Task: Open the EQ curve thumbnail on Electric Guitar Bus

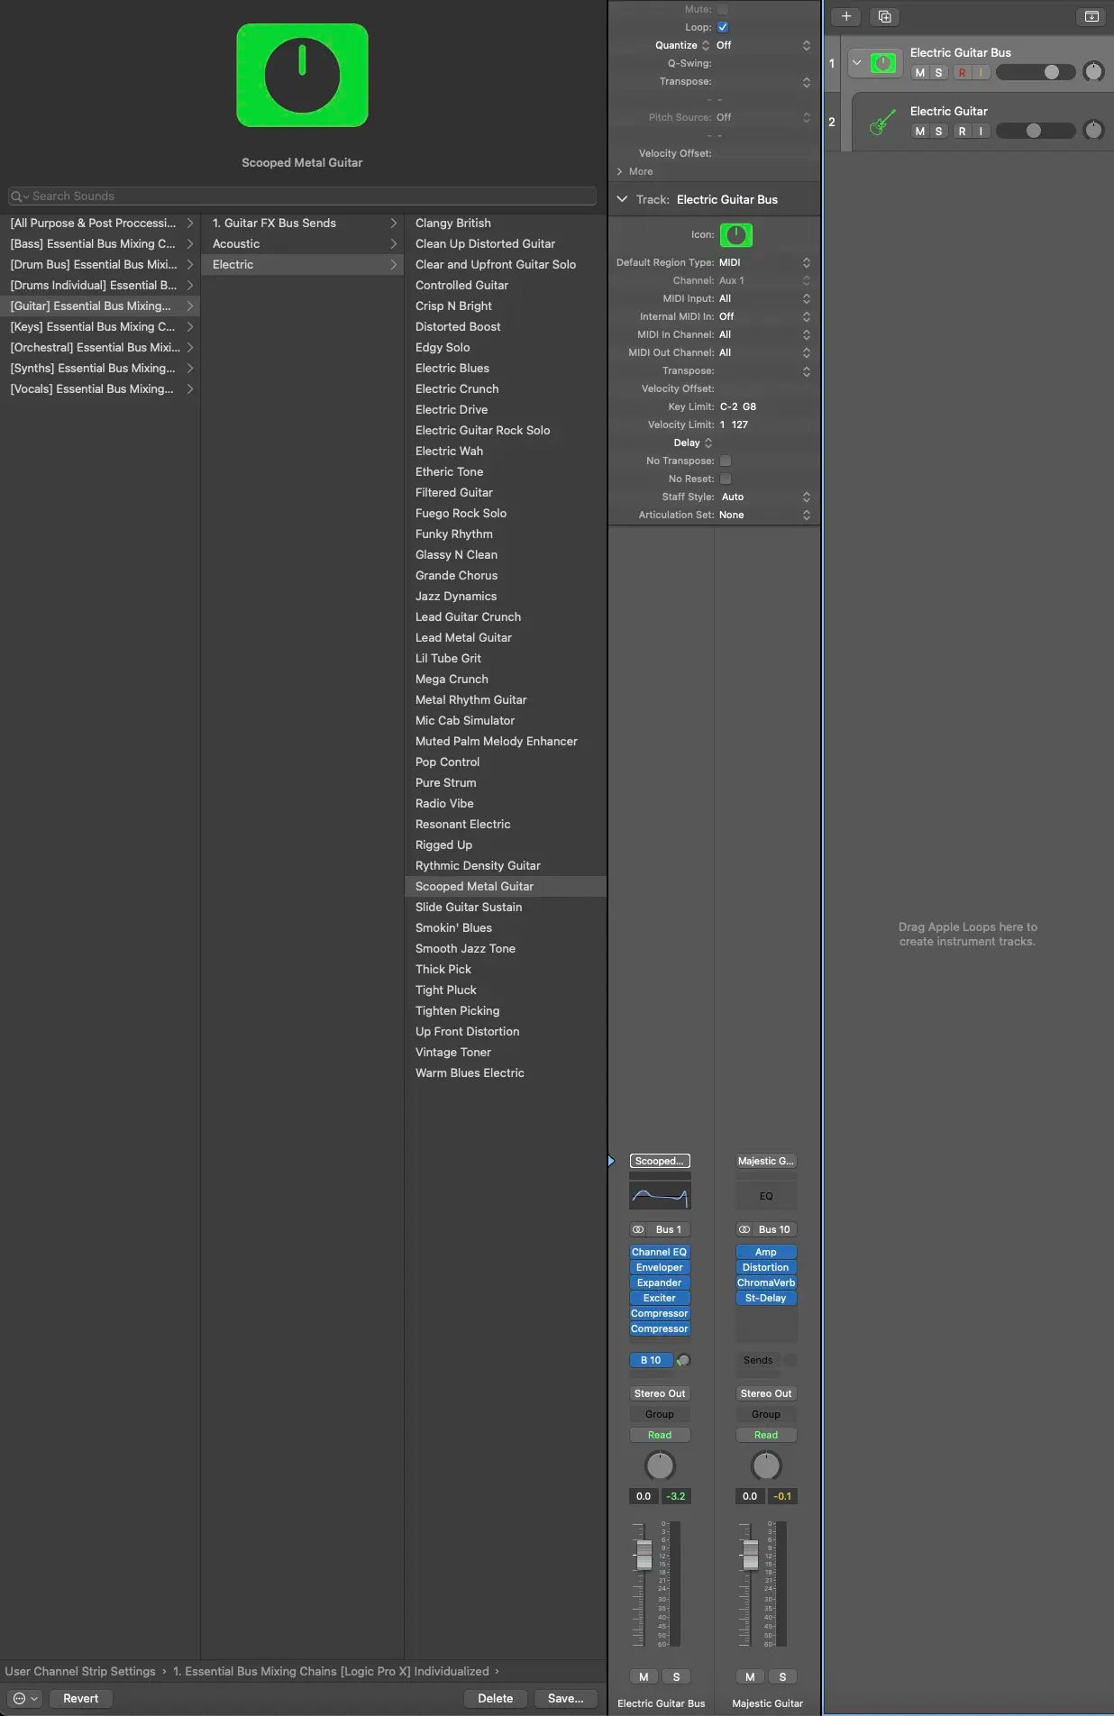Action: [660, 1196]
